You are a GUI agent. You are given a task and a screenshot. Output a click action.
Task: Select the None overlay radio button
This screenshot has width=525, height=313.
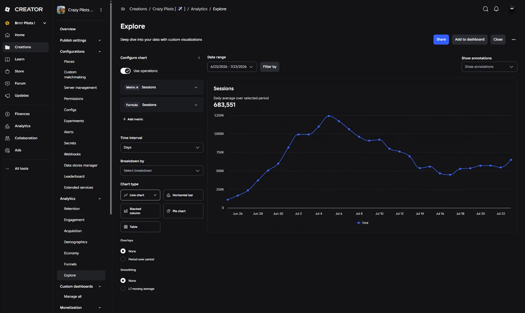[x=123, y=251]
